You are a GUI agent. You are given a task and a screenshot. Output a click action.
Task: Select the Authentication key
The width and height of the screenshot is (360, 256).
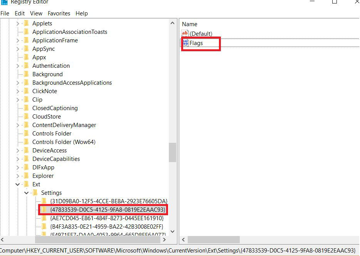tap(51, 66)
